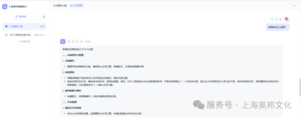The image size is (301, 117).
Task: Click the heading 2. 内容策划
Action: click(69, 72)
